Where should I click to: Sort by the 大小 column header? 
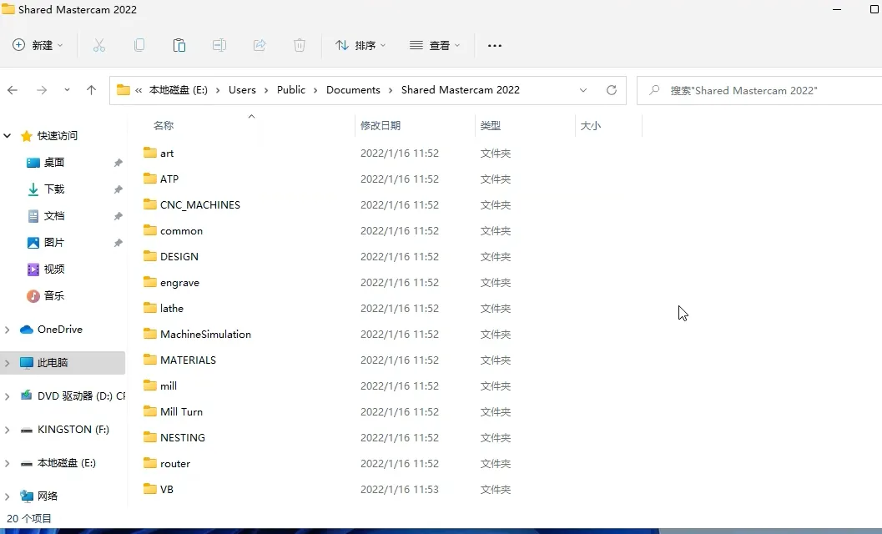(x=591, y=125)
